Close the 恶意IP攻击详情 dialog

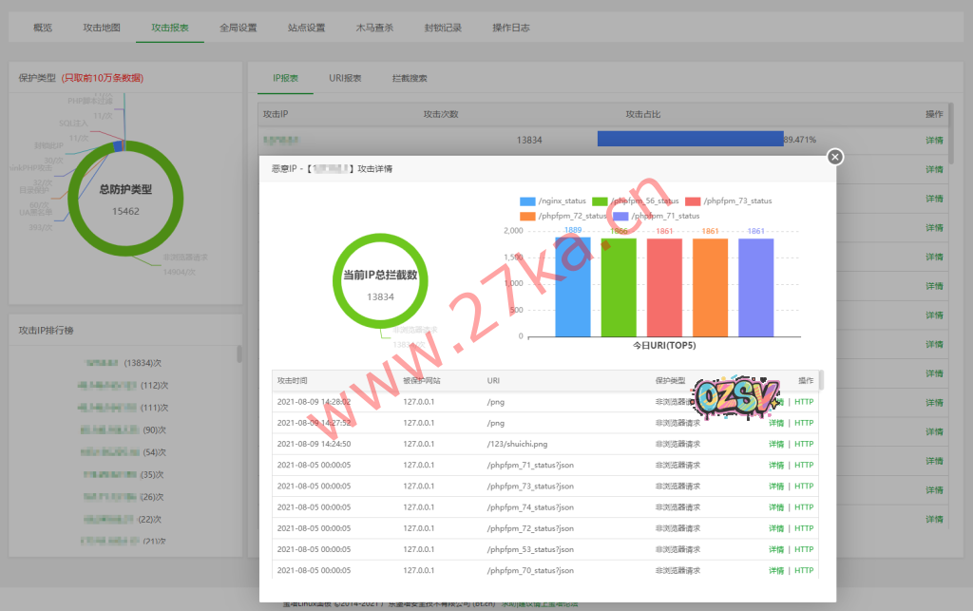[x=835, y=157]
